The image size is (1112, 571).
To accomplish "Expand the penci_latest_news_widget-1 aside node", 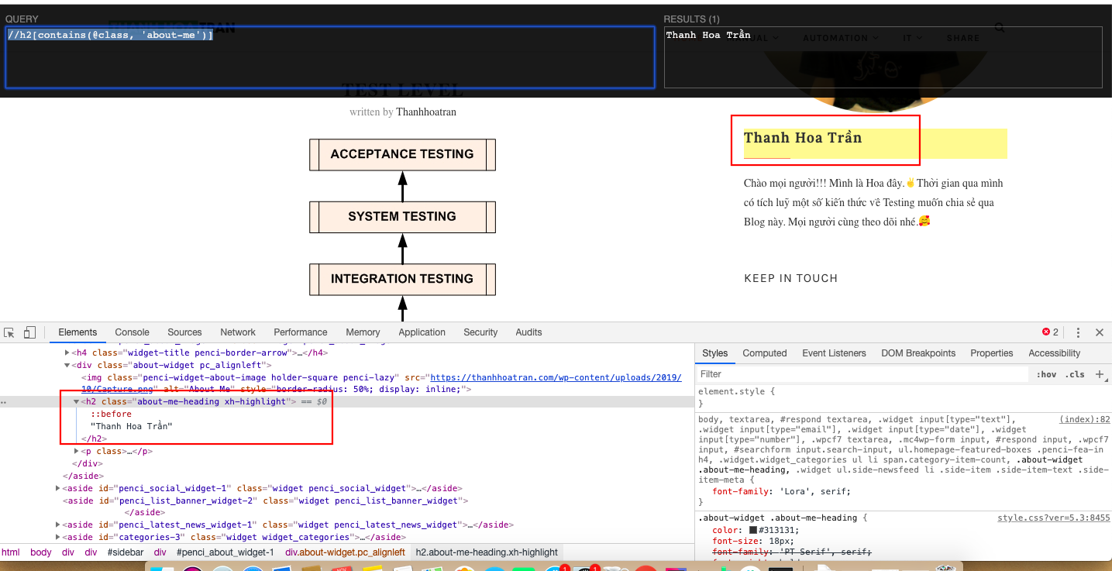I will point(58,525).
